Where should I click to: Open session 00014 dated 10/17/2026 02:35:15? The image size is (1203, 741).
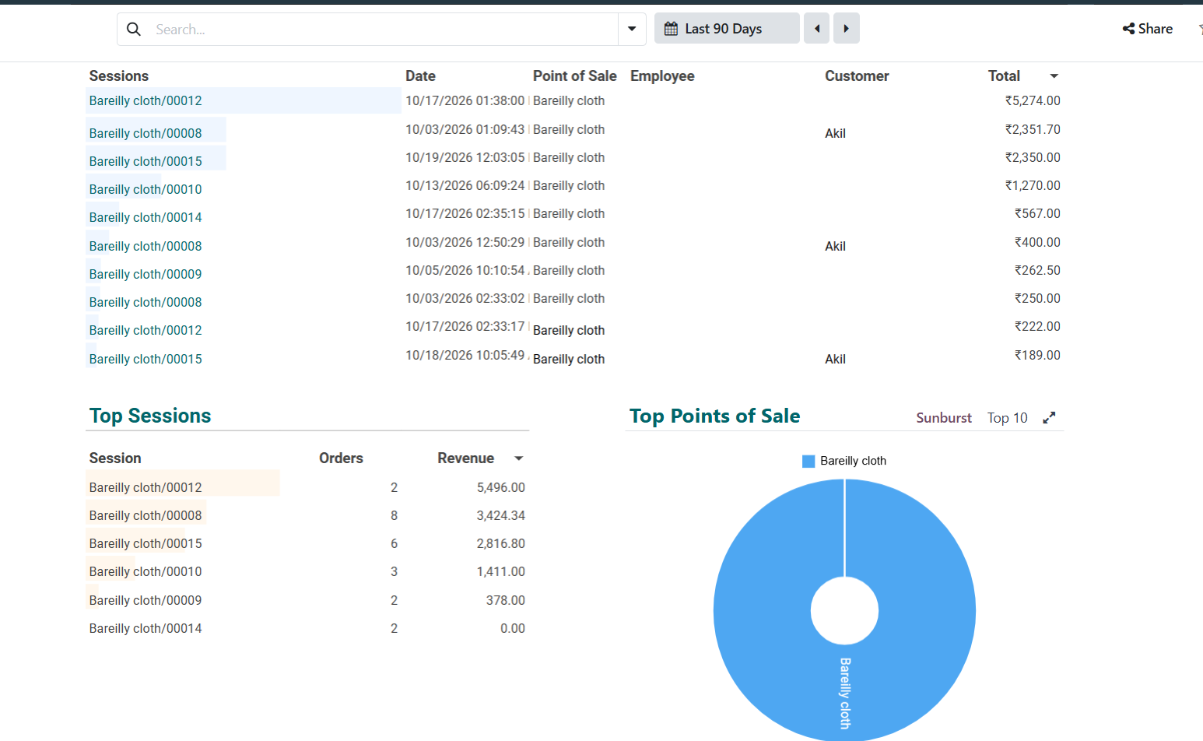[146, 217]
